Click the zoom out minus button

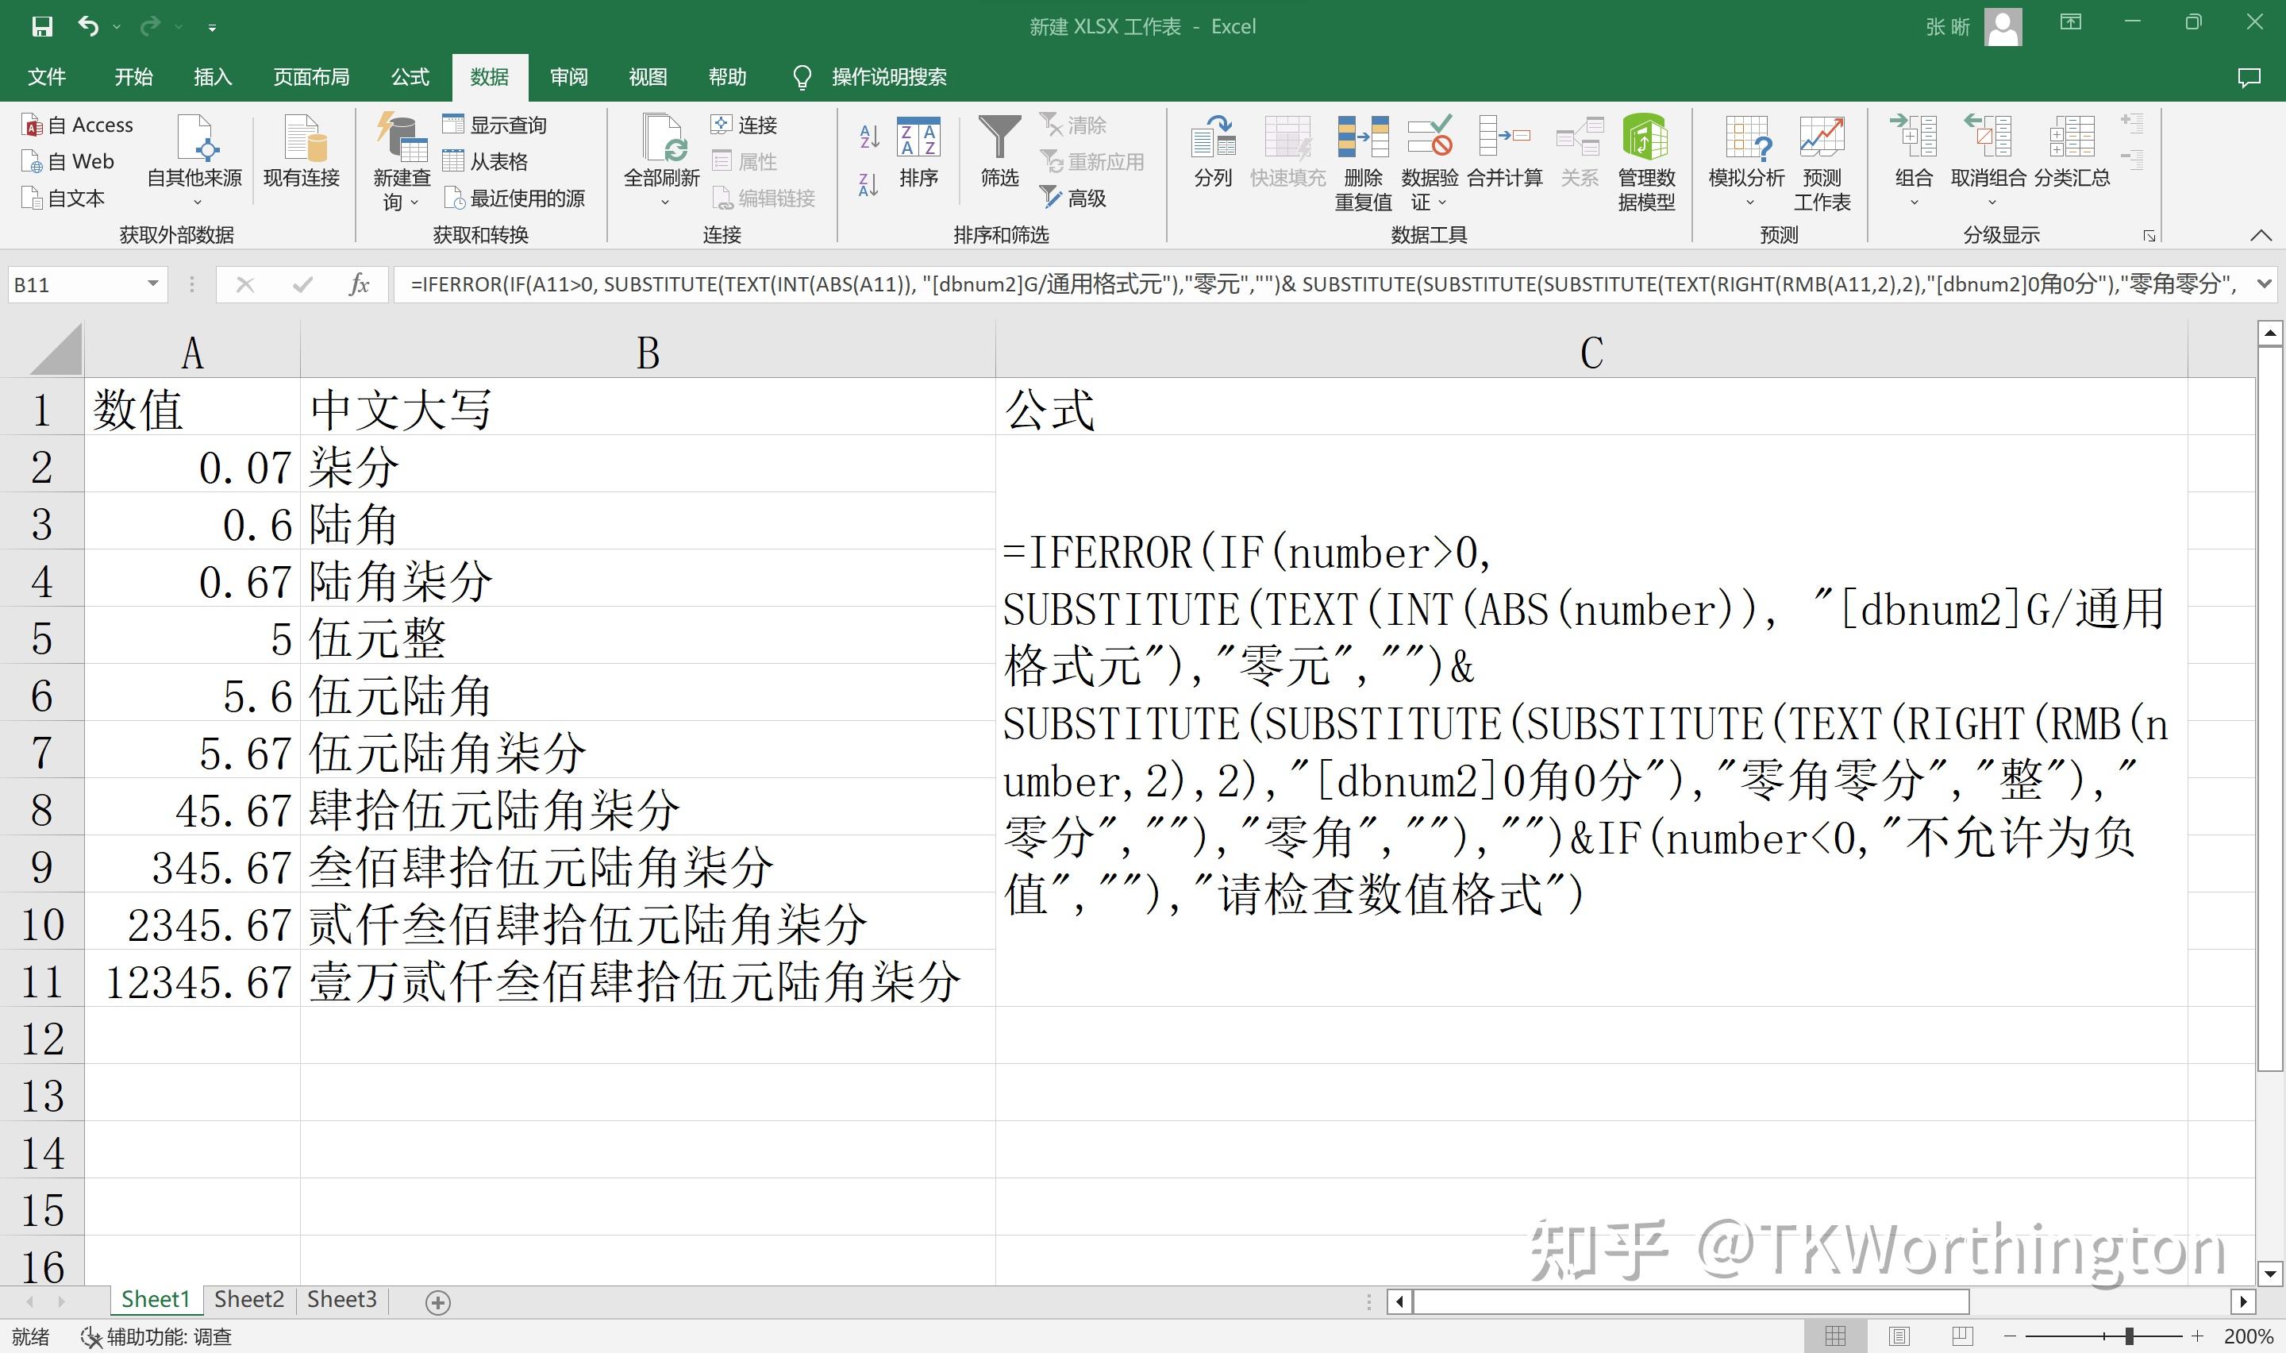[x=2009, y=1336]
